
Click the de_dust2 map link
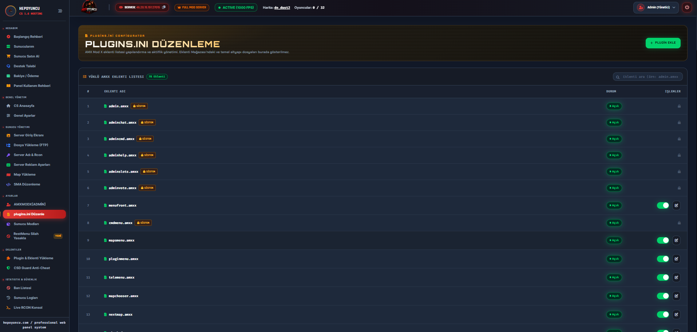pos(282,8)
